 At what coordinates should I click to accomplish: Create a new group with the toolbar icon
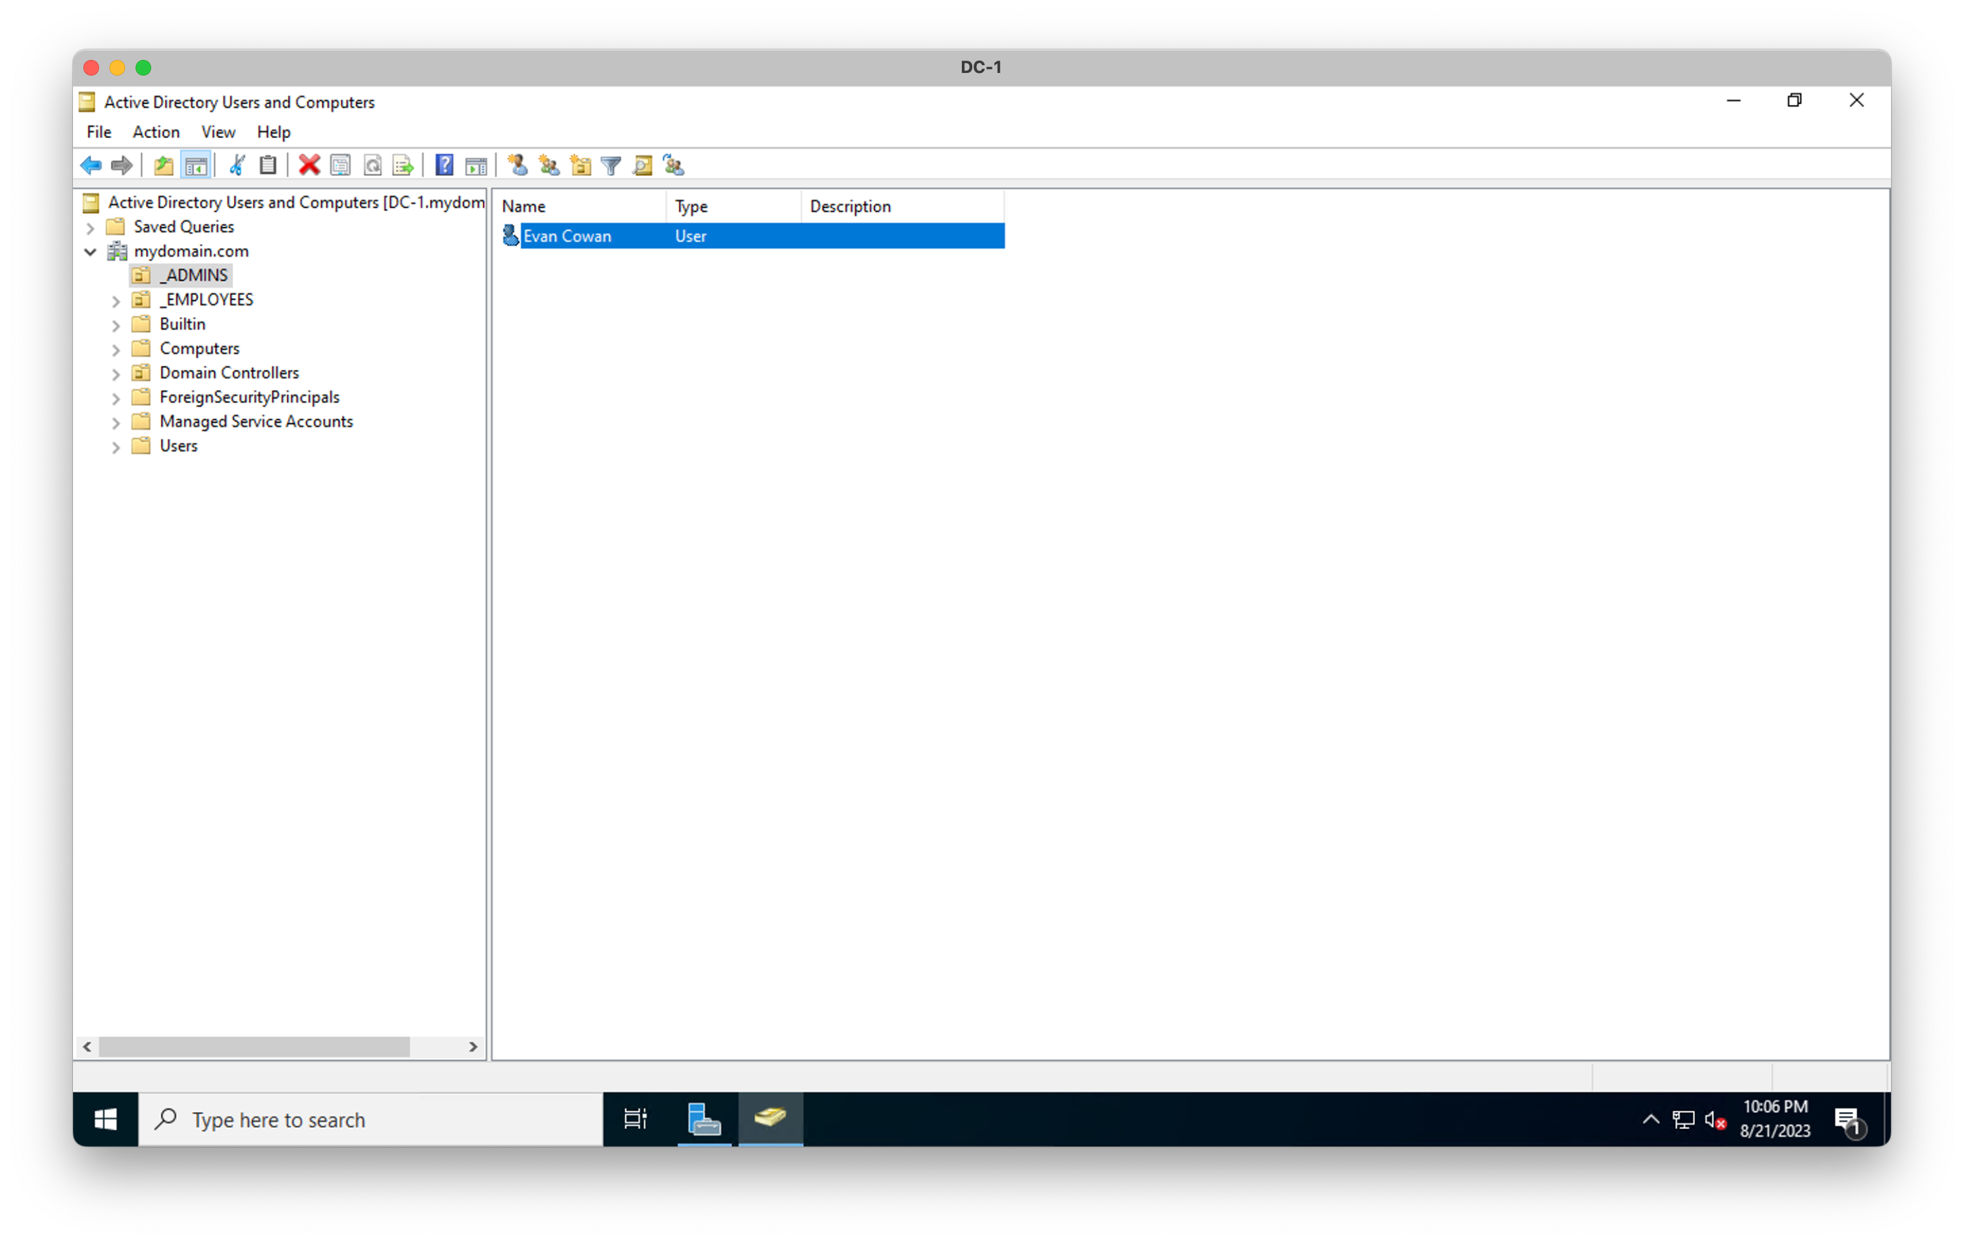point(548,165)
